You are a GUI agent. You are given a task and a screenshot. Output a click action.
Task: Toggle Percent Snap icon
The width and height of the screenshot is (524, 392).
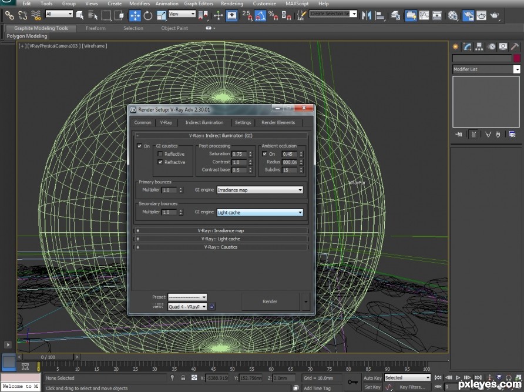273,15
